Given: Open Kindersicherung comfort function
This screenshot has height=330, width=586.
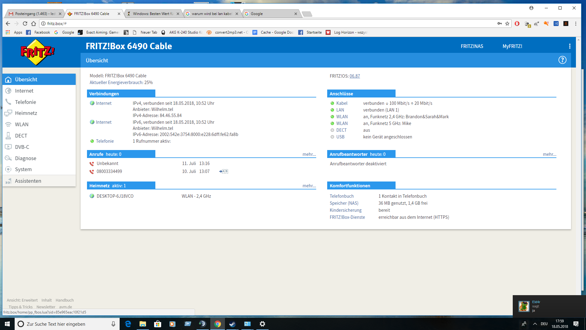Looking at the screenshot, I should point(345,210).
